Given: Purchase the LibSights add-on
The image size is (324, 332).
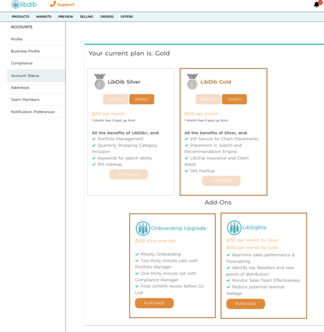Looking at the screenshot, I should [x=246, y=304].
